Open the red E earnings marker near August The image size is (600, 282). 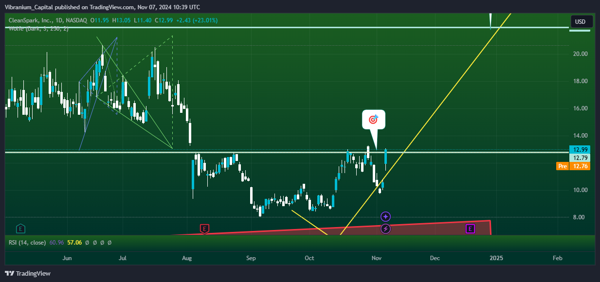point(205,228)
